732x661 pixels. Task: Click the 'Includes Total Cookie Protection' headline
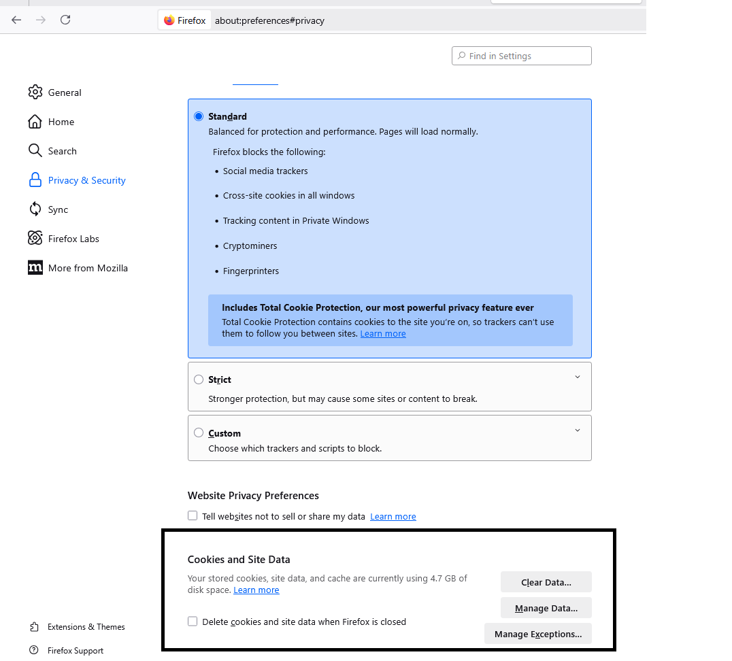[378, 307]
